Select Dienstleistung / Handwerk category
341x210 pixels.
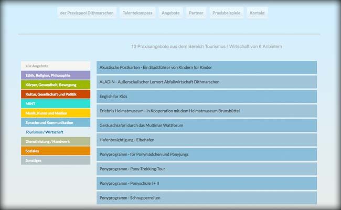click(x=56, y=142)
